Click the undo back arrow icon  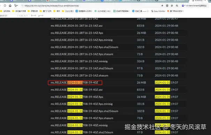pyautogui.click(x=15, y=6)
